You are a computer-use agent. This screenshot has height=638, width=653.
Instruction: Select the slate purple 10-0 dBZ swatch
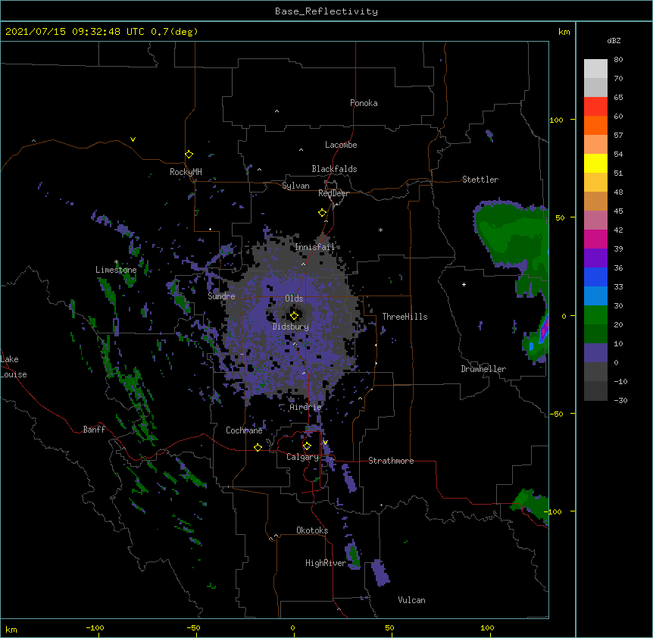(x=595, y=352)
